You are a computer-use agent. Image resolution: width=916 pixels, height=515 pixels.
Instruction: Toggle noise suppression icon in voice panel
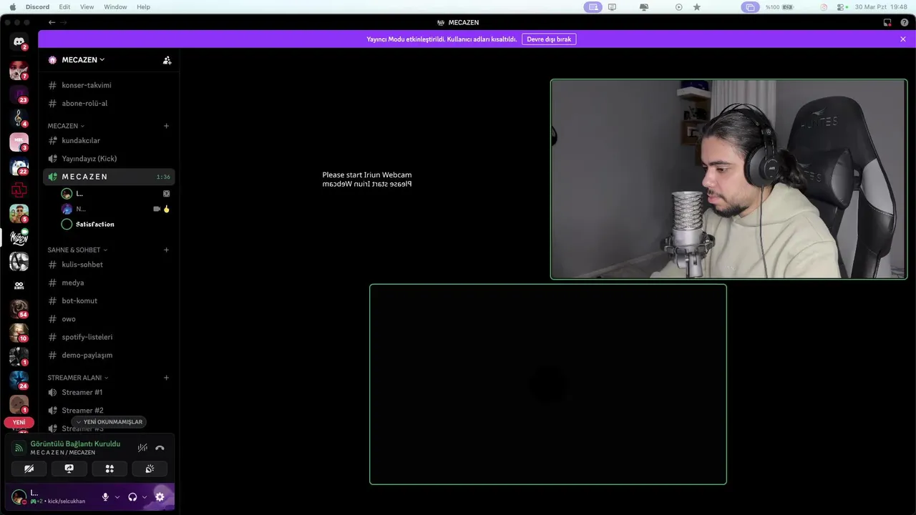[142, 448]
